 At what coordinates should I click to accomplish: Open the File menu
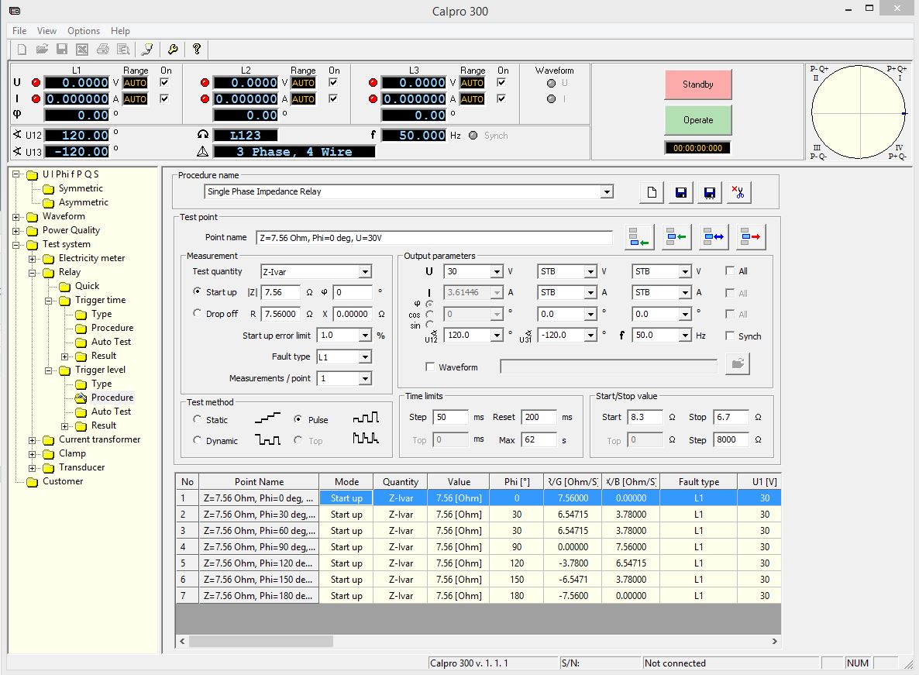pyautogui.click(x=19, y=30)
